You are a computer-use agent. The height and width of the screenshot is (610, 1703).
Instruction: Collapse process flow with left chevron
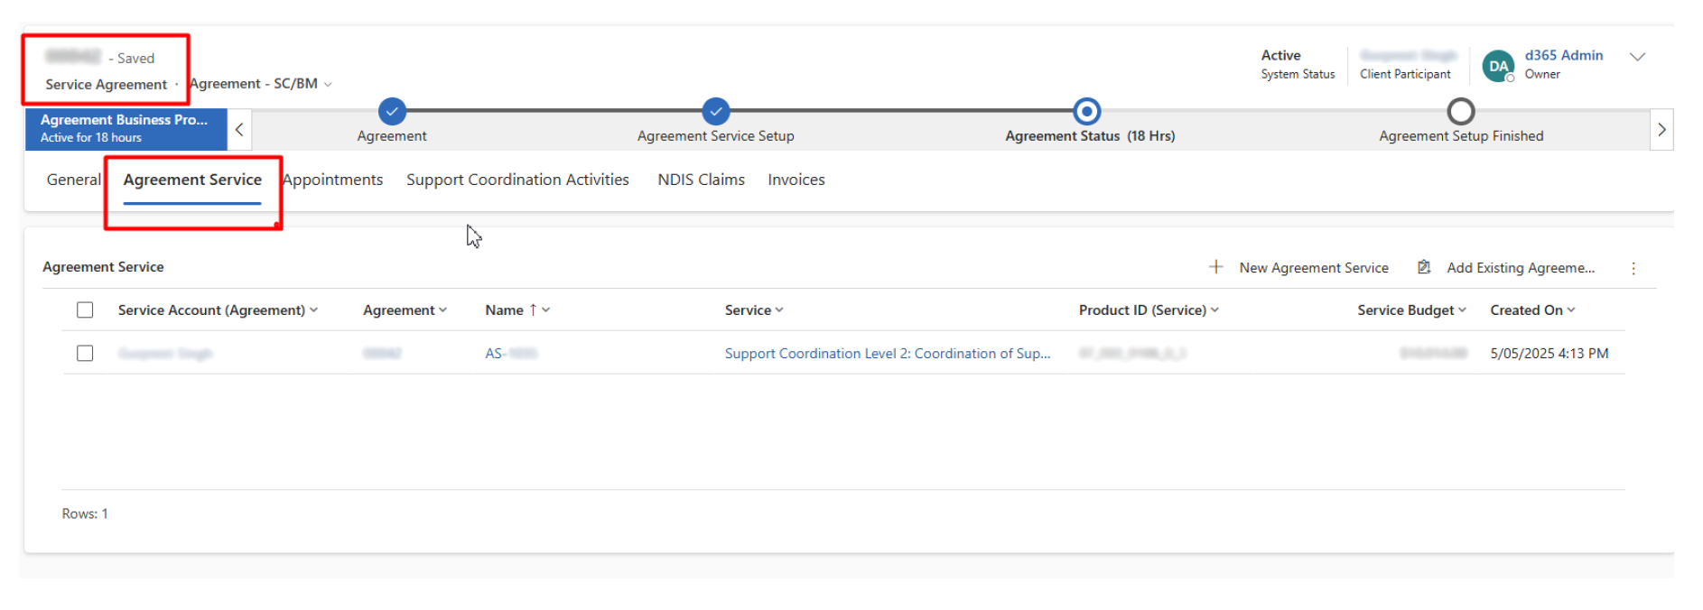coord(239,130)
